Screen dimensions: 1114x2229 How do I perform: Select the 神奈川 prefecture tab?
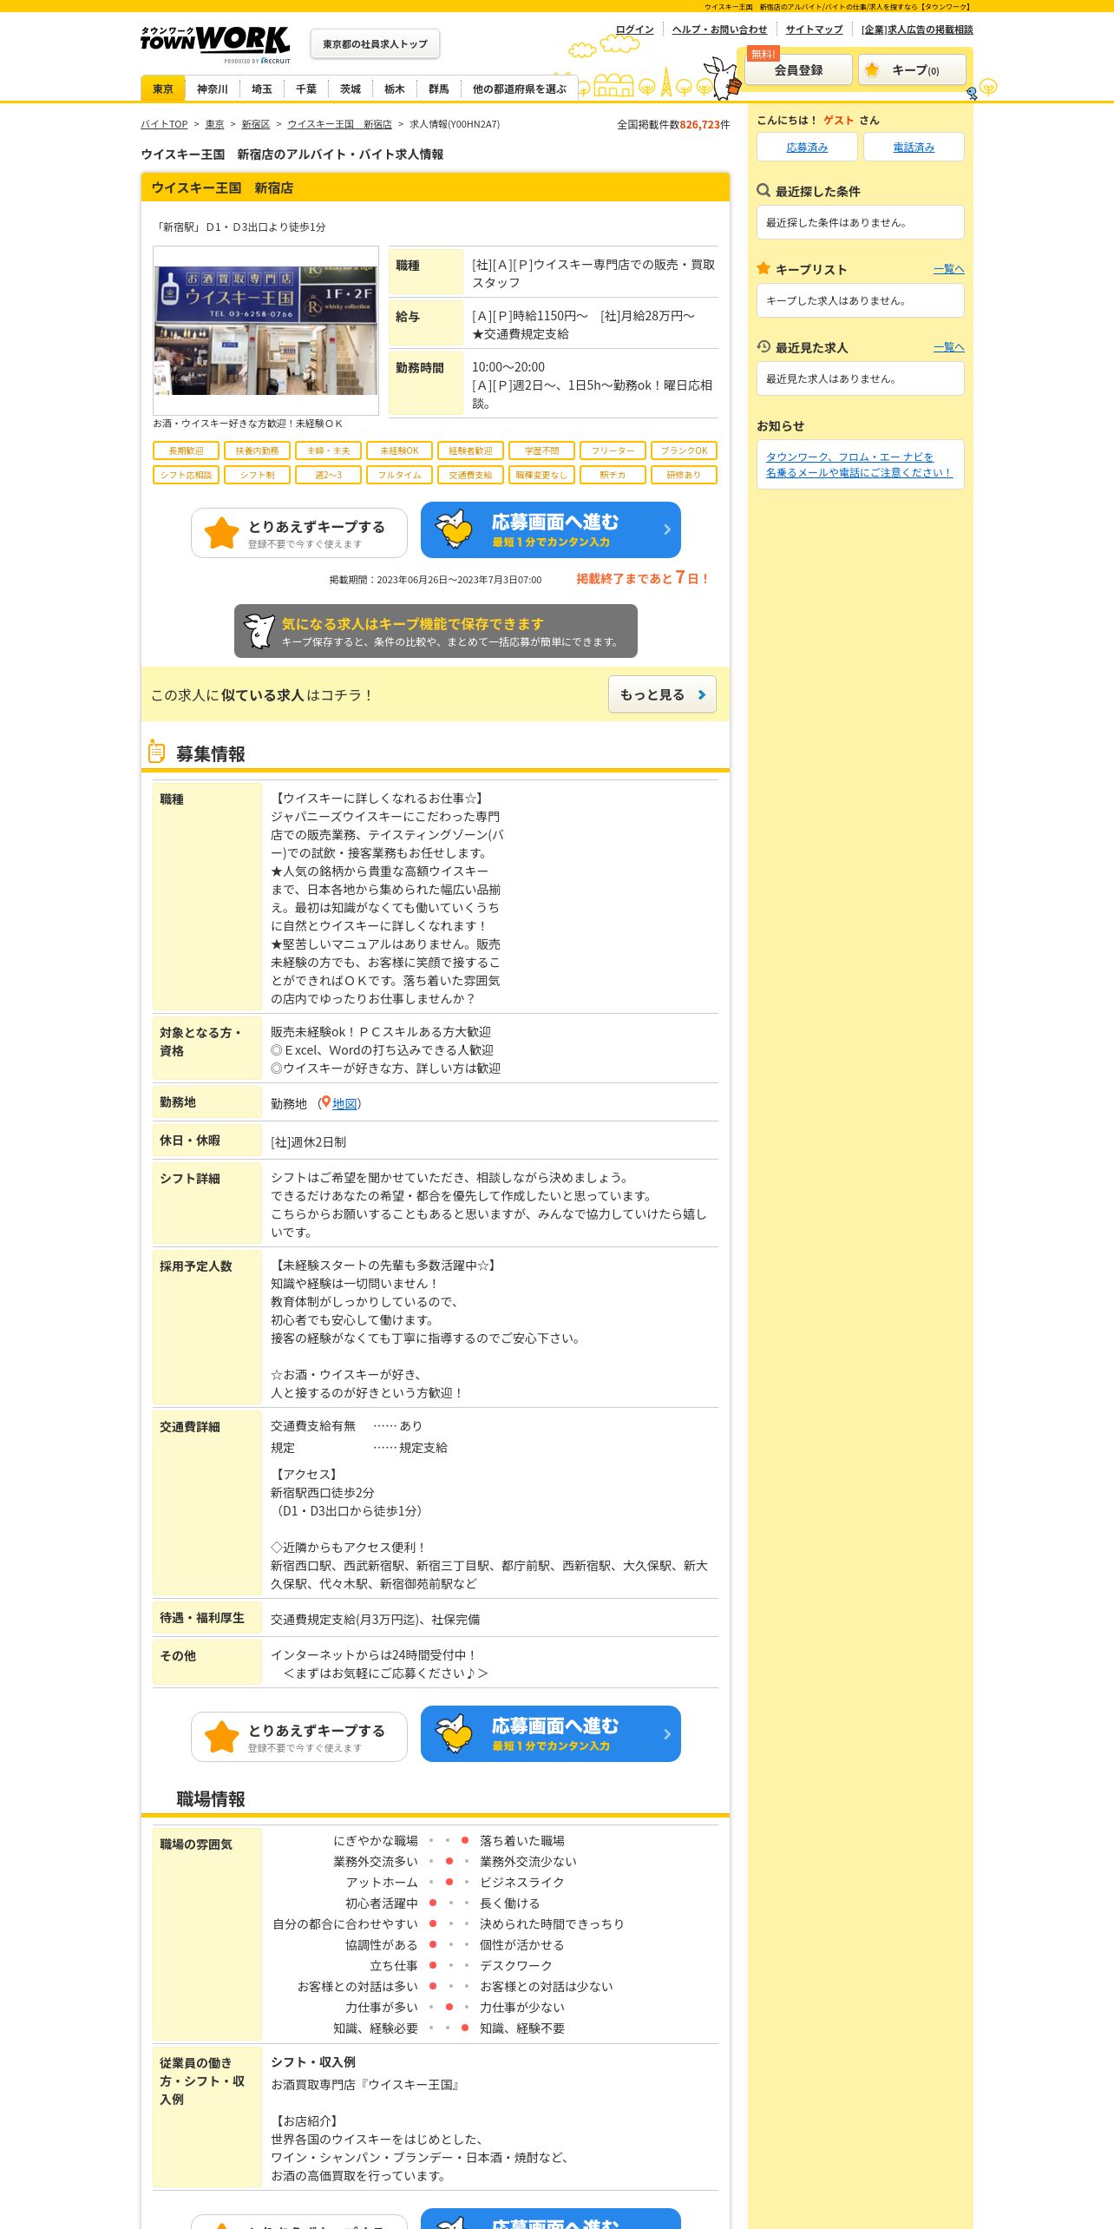212,89
